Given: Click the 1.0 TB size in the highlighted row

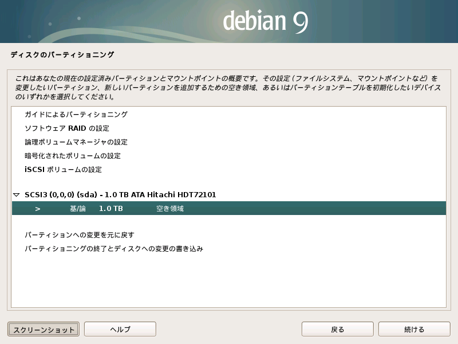Looking at the screenshot, I should (110, 209).
